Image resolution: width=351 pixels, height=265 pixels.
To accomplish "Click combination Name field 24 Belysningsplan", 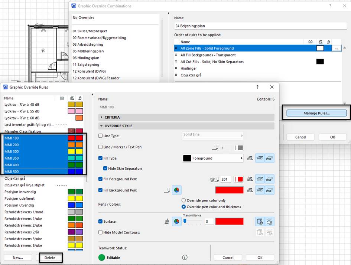I will 260,26.
